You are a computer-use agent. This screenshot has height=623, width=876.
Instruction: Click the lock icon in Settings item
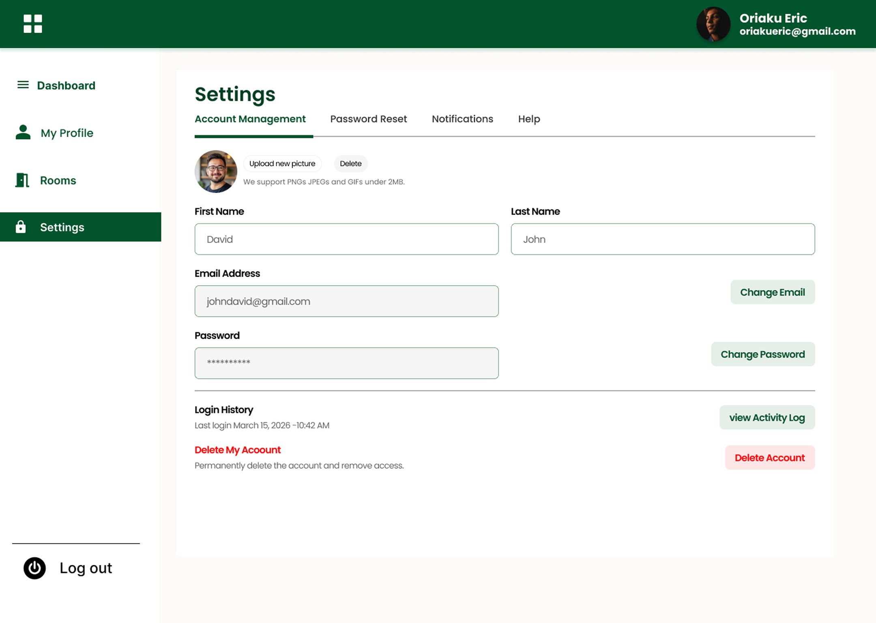tap(20, 227)
